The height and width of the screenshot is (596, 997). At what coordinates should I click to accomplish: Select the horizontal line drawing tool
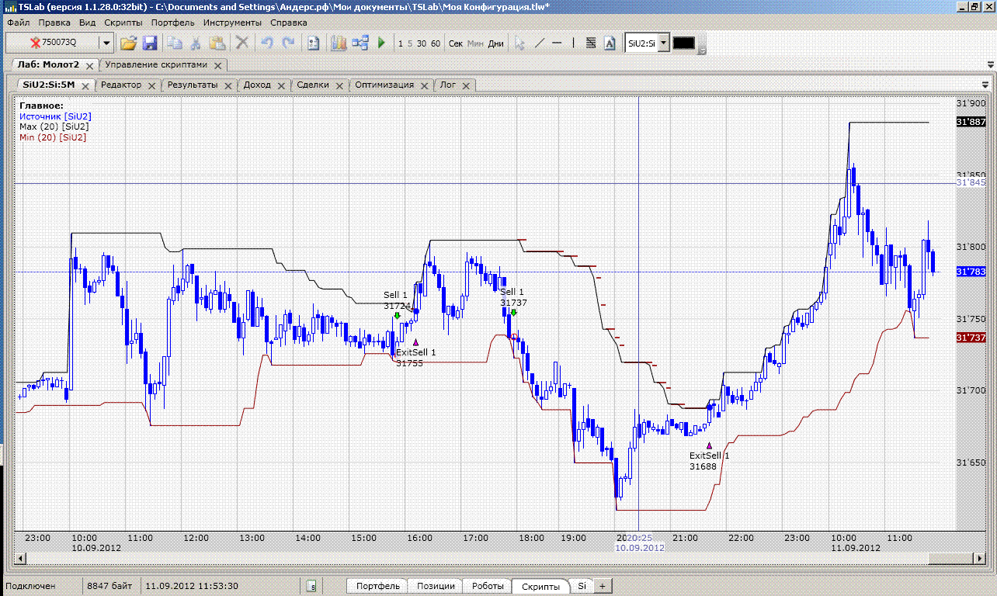point(557,43)
